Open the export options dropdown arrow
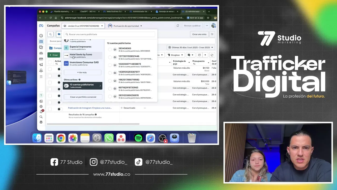The image size is (337, 190). (x=205, y=55)
